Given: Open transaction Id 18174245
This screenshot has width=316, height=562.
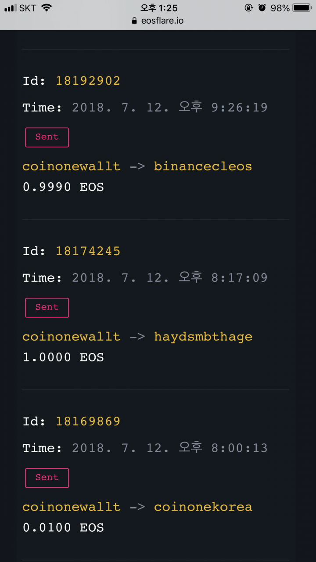Looking at the screenshot, I should [x=88, y=251].
